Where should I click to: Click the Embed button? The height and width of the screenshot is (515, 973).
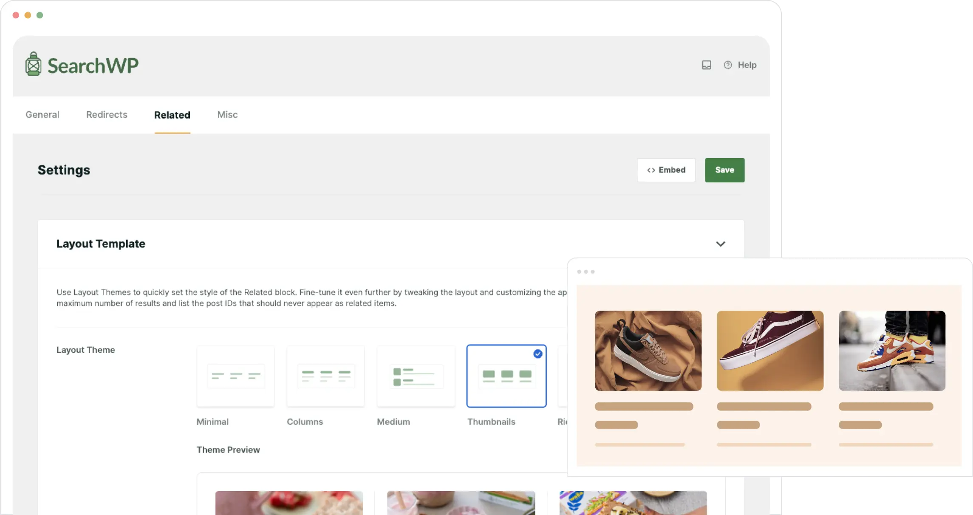click(x=666, y=170)
